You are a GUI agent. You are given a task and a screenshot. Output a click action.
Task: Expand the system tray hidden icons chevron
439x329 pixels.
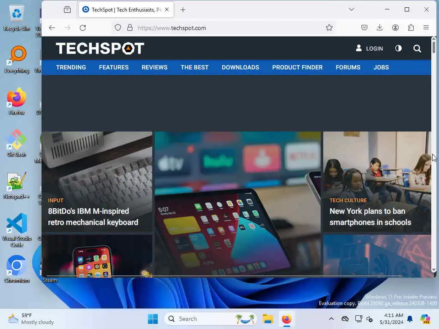[331, 319]
